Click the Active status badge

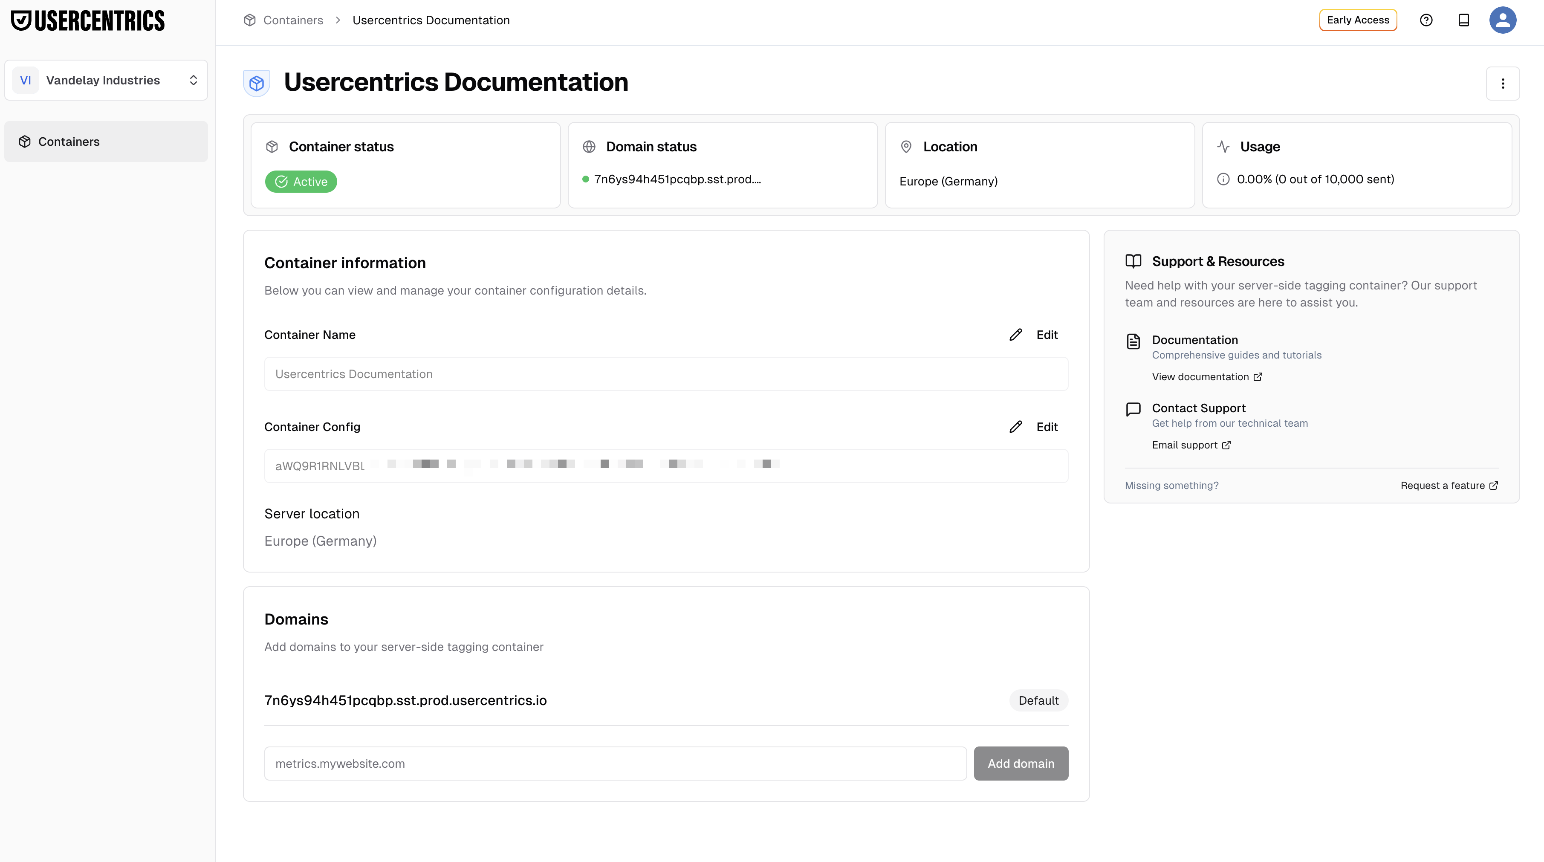tap(301, 182)
